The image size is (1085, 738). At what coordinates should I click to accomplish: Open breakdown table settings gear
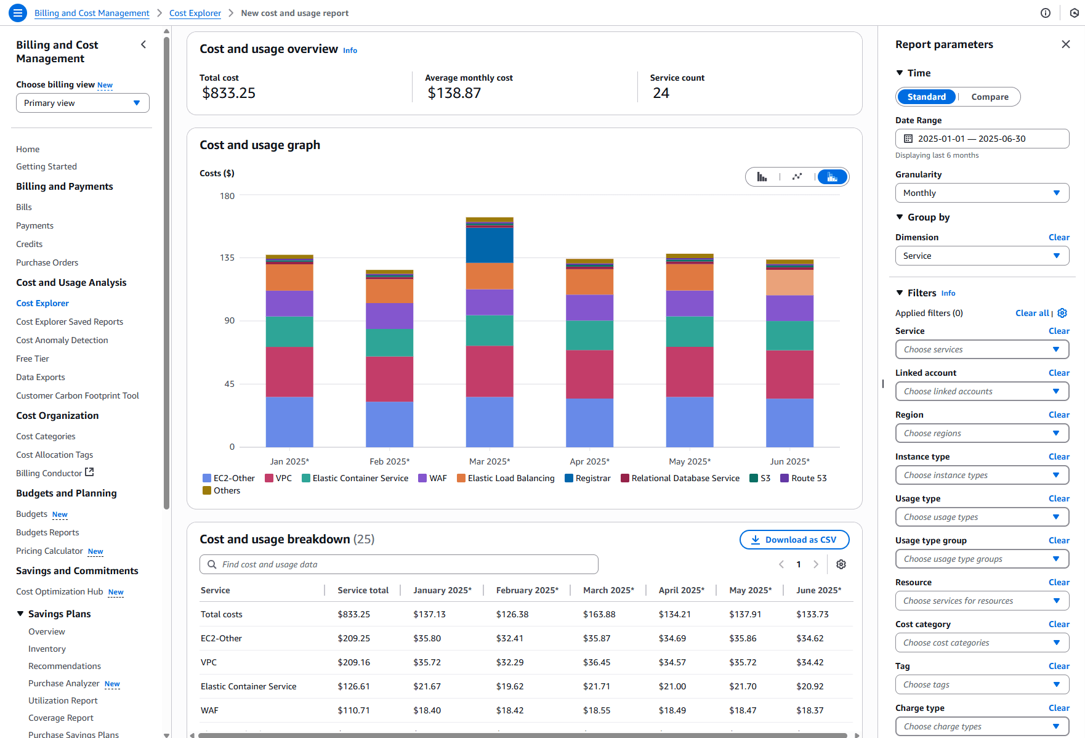pos(841,564)
